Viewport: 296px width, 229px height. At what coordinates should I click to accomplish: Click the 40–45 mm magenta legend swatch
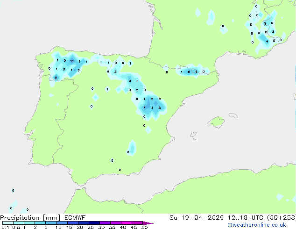coord(127,223)
